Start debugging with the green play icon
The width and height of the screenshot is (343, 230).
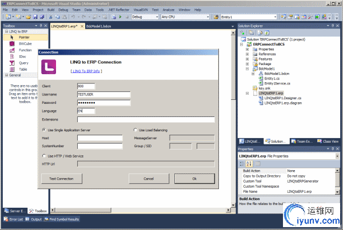tap(120, 17)
